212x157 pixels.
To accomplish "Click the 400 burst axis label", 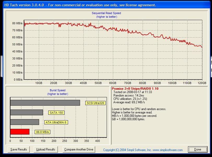I will 98,141.
